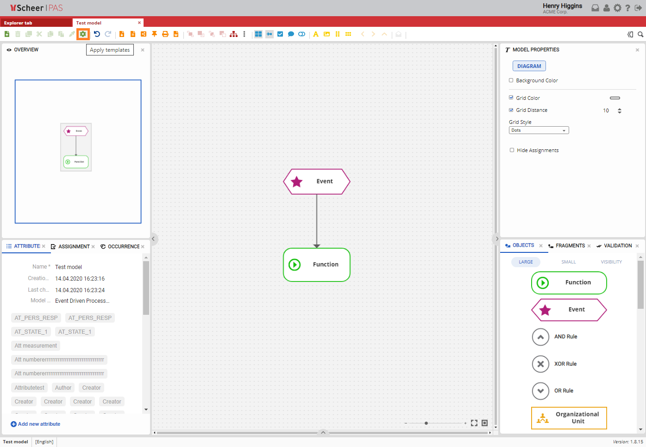
Task: Uncheck the Grid Distance checkbox
Action: pyautogui.click(x=511, y=110)
